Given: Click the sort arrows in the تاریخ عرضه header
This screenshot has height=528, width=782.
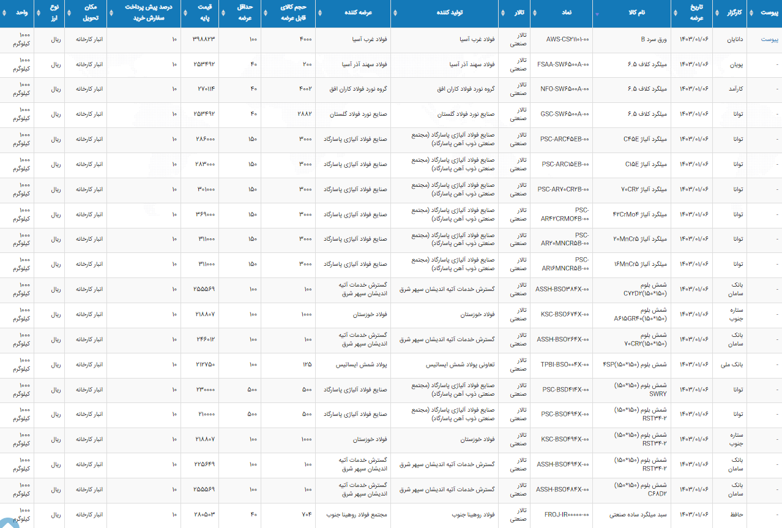Looking at the screenshot, I should (x=676, y=13).
